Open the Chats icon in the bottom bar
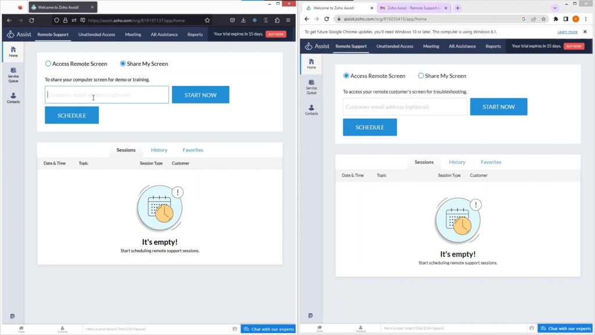Viewport: 595px width, 335px height. point(20,329)
